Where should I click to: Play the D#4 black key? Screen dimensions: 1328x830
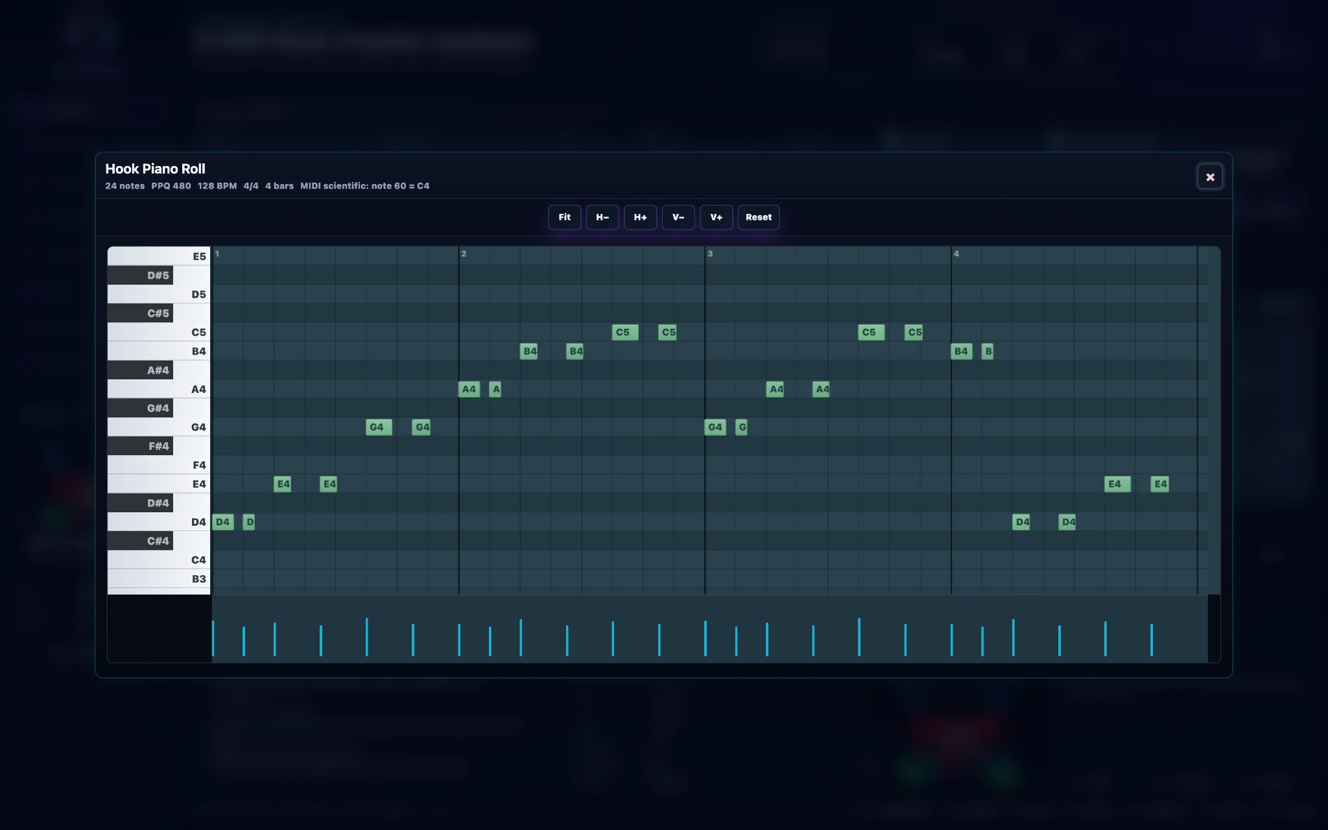click(140, 503)
